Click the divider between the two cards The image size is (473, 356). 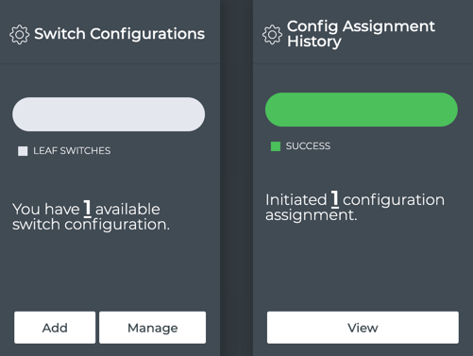point(236,178)
